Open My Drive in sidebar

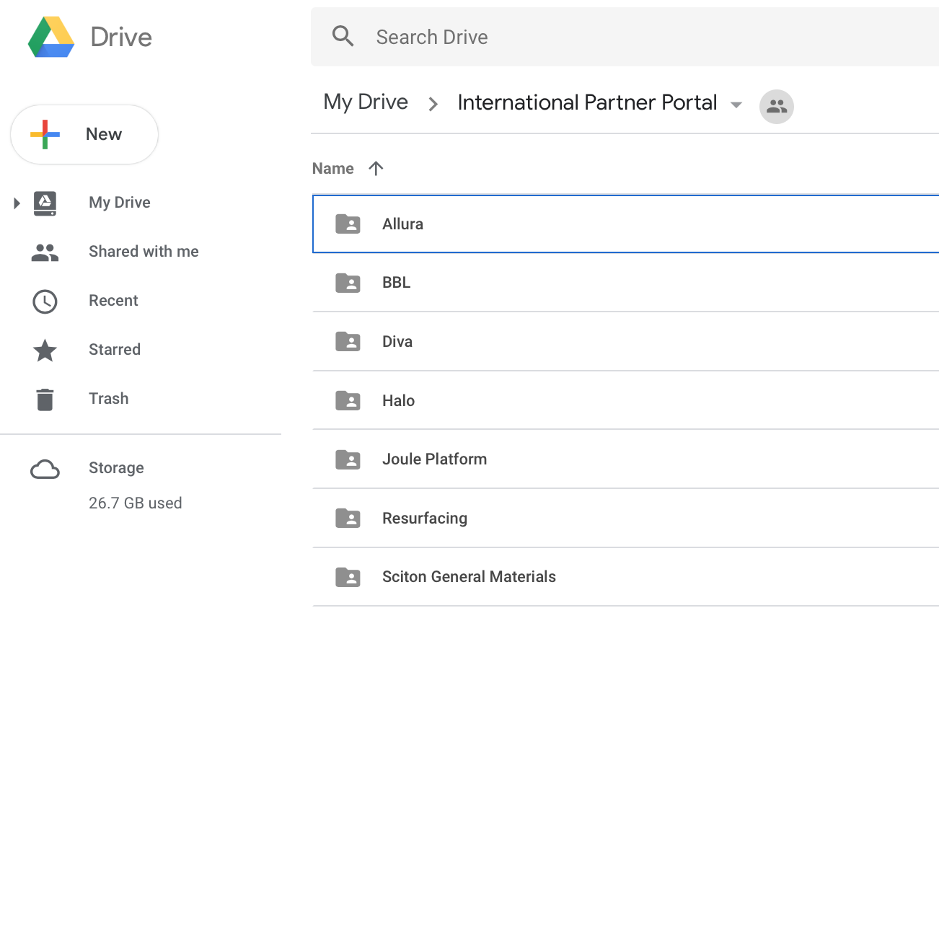click(x=120, y=203)
